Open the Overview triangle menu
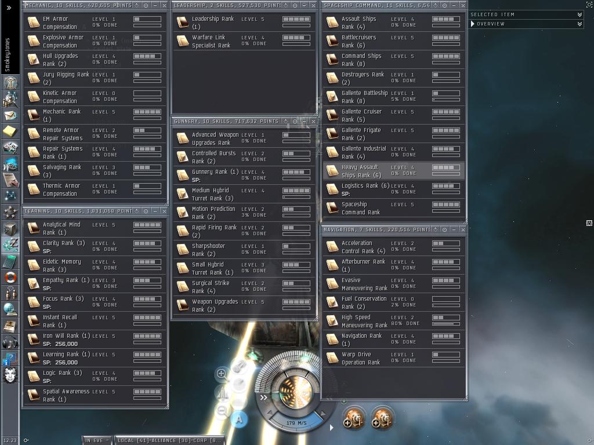The width and height of the screenshot is (594, 445). 472,24
